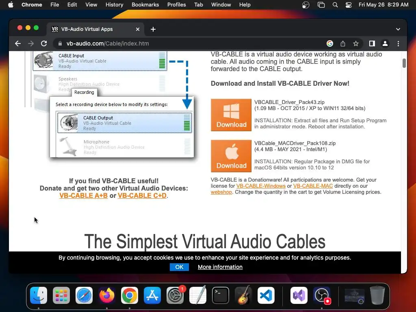Open Launchpad from the Dock
The image size is (416, 312).
tap(61, 295)
